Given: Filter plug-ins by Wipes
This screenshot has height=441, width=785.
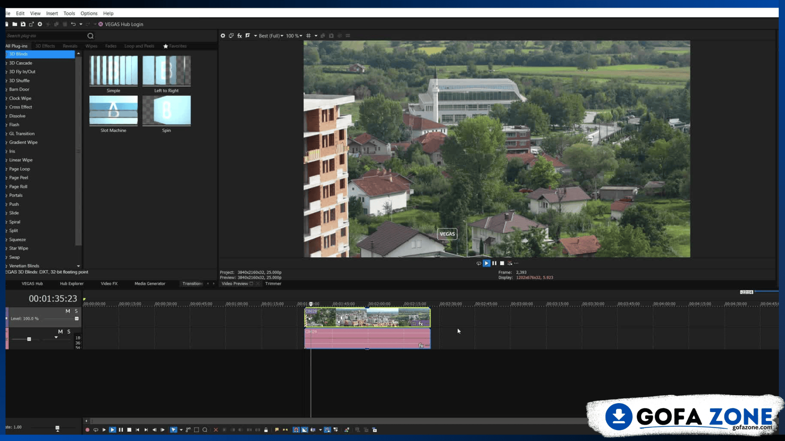Looking at the screenshot, I should pyautogui.click(x=91, y=46).
